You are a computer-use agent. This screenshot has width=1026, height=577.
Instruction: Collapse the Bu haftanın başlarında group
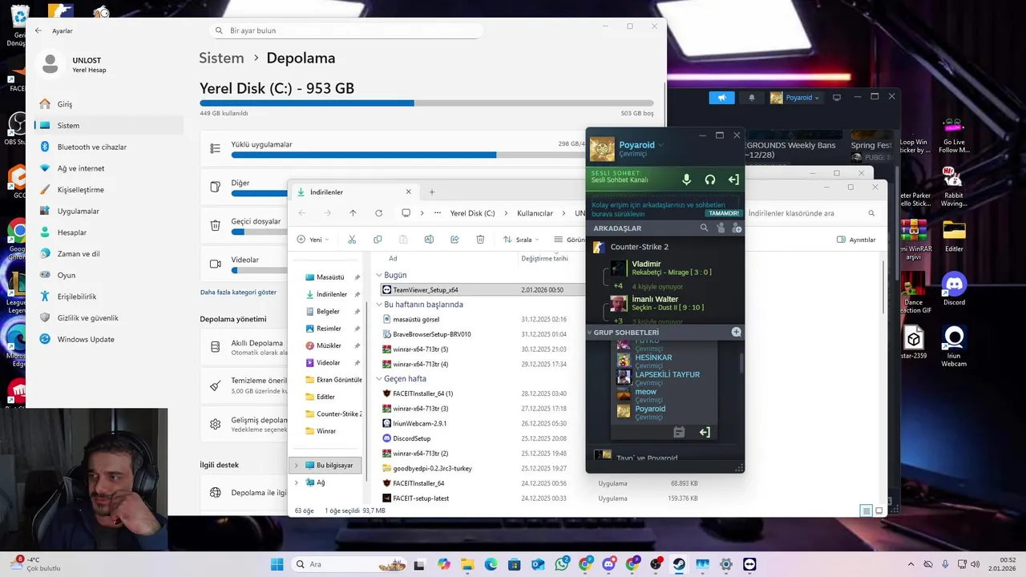[379, 305]
